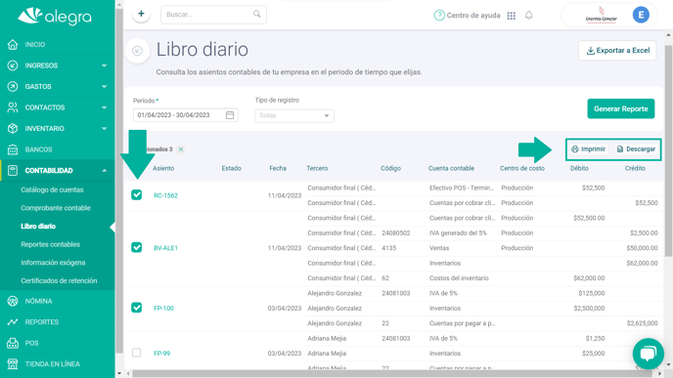
Task: Click the 'IVA generado del 5%' cell
Action: tap(458, 233)
